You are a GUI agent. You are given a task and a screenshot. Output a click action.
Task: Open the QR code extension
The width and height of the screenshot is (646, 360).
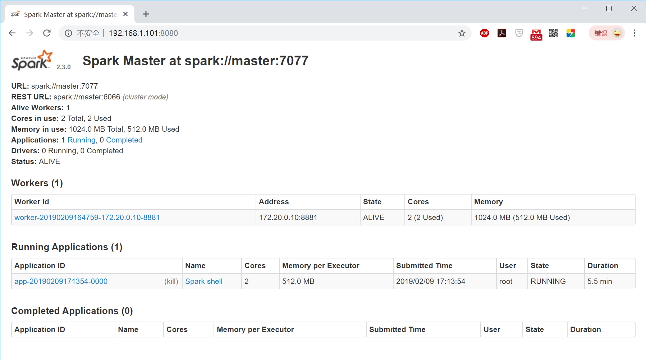pyautogui.click(x=554, y=33)
